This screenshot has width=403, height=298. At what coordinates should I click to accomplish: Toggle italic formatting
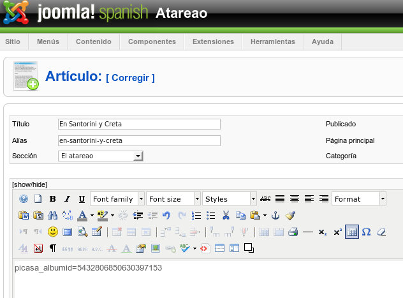pyautogui.click(x=68, y=198)
